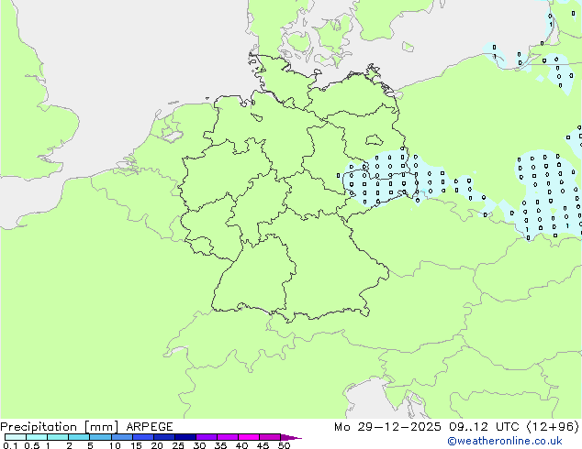
Task: Click the 'Mo 29-12-2025' date text
Action: (387, 427)
